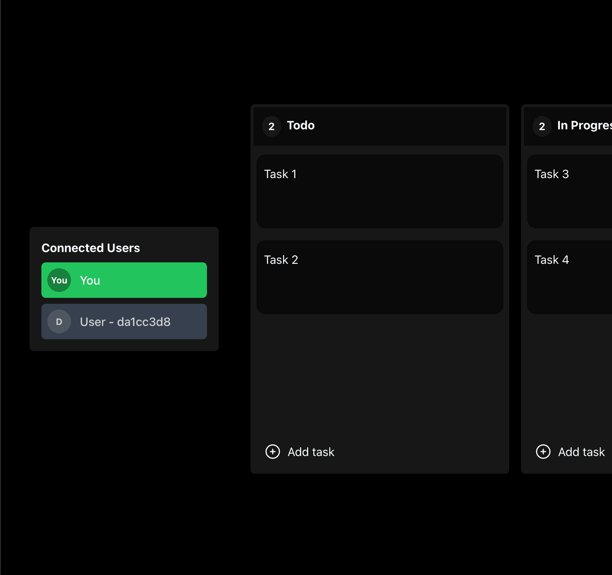The width and height of the screenshot is (612, 575).
Task: Open the Task 3 card
Action: [x=569, y=191]
